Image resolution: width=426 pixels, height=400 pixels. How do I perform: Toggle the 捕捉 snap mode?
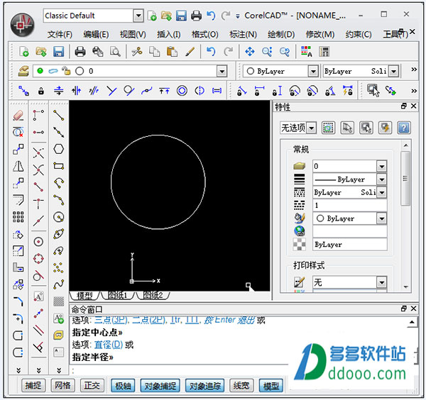(33, 385)
